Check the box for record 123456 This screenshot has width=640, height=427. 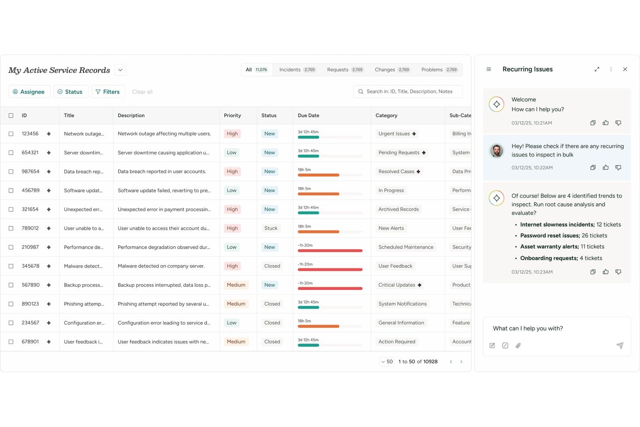tap(11, 134)
